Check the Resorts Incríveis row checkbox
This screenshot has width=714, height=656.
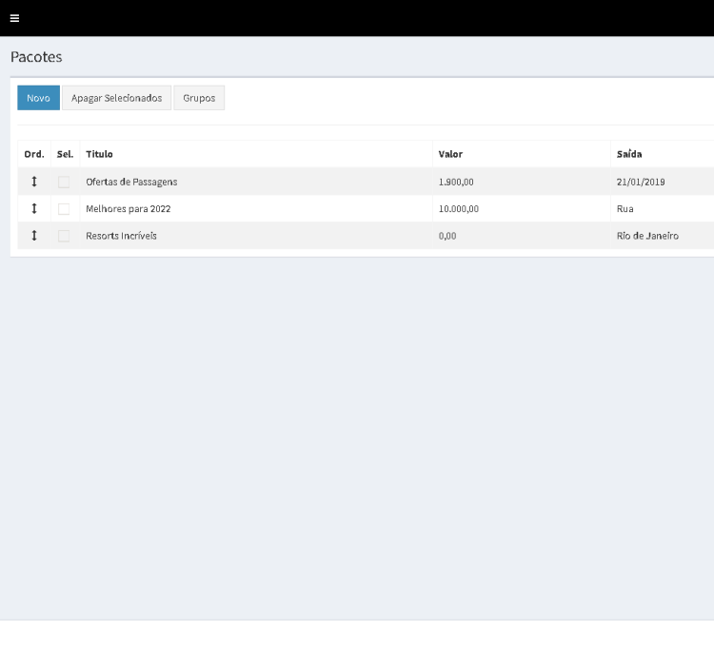(x=64, y=236)
